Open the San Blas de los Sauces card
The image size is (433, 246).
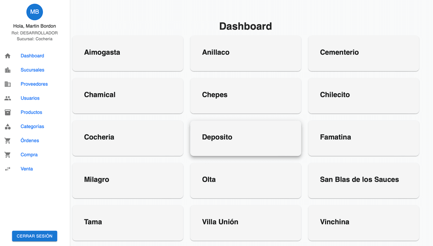[363, 180]
